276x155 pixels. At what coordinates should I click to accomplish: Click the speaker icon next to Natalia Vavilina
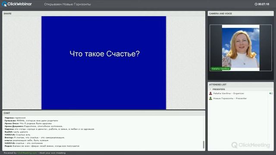pos(271,93)
